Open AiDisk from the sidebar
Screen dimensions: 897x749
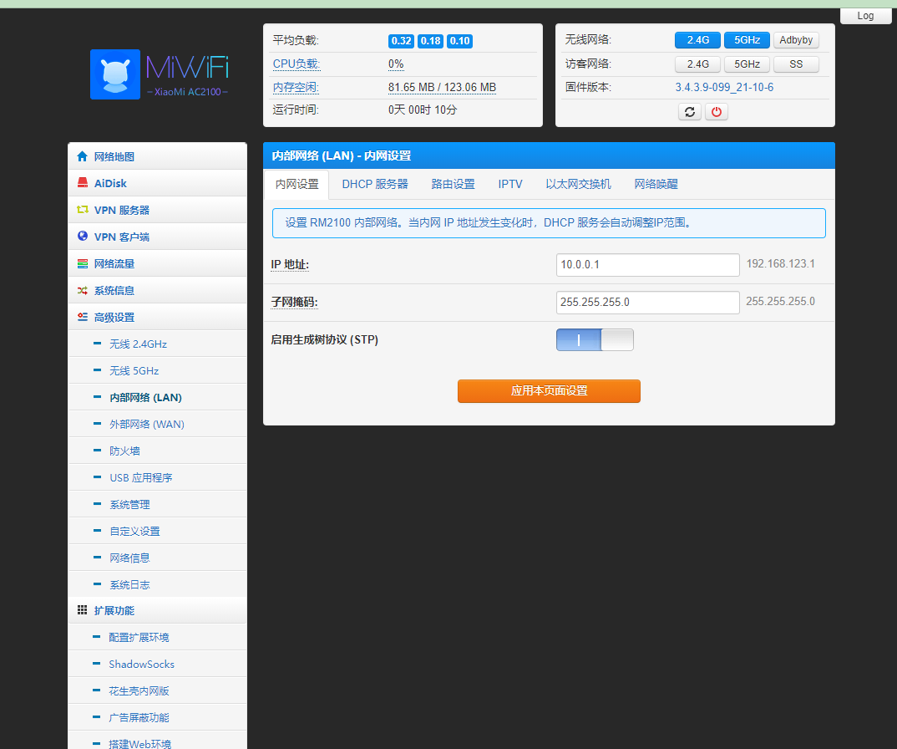(x=110, y=183)
